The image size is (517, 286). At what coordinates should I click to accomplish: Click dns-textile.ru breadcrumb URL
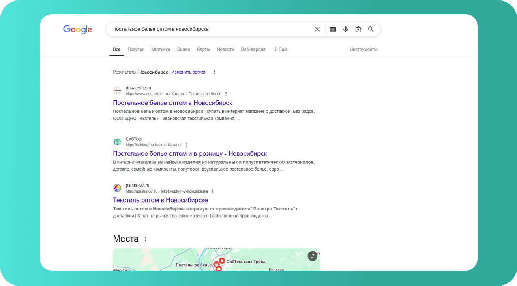pos(174,94)
